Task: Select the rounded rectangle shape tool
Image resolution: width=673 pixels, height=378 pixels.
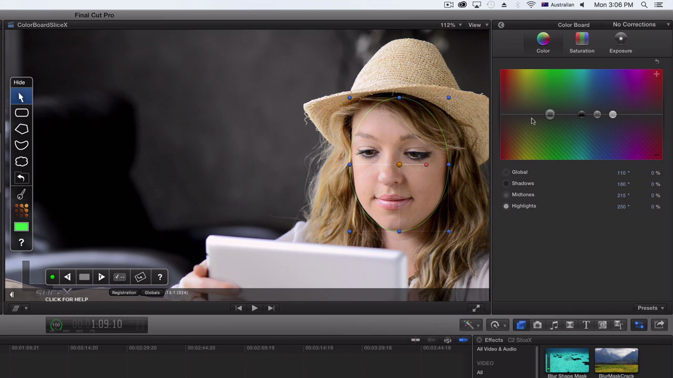Action: point(22,113)
